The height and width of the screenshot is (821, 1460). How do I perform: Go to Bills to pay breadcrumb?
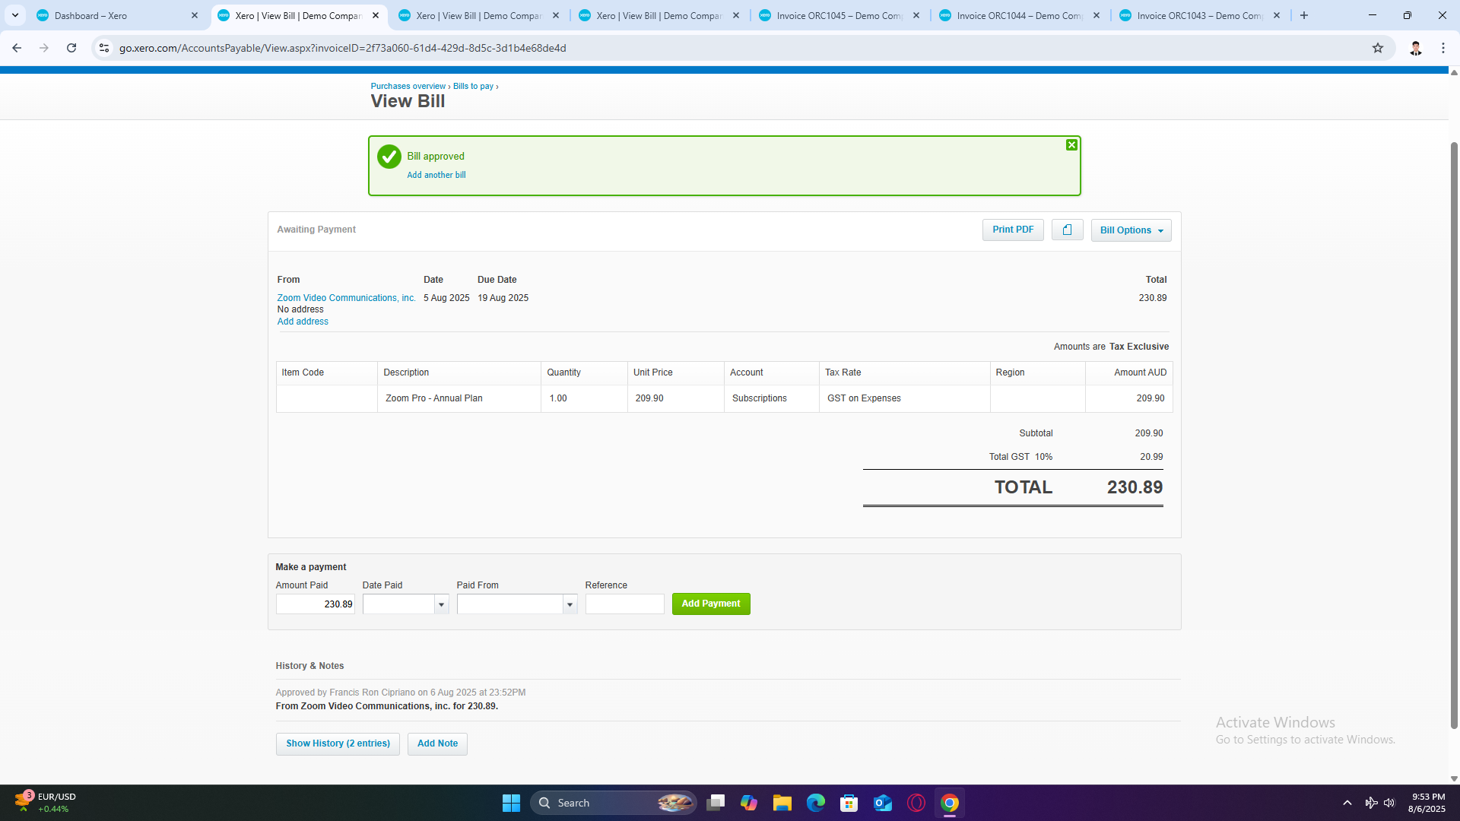tap(473, 86)
